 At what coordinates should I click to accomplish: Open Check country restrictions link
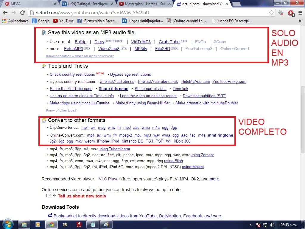[x=72, y=74]
